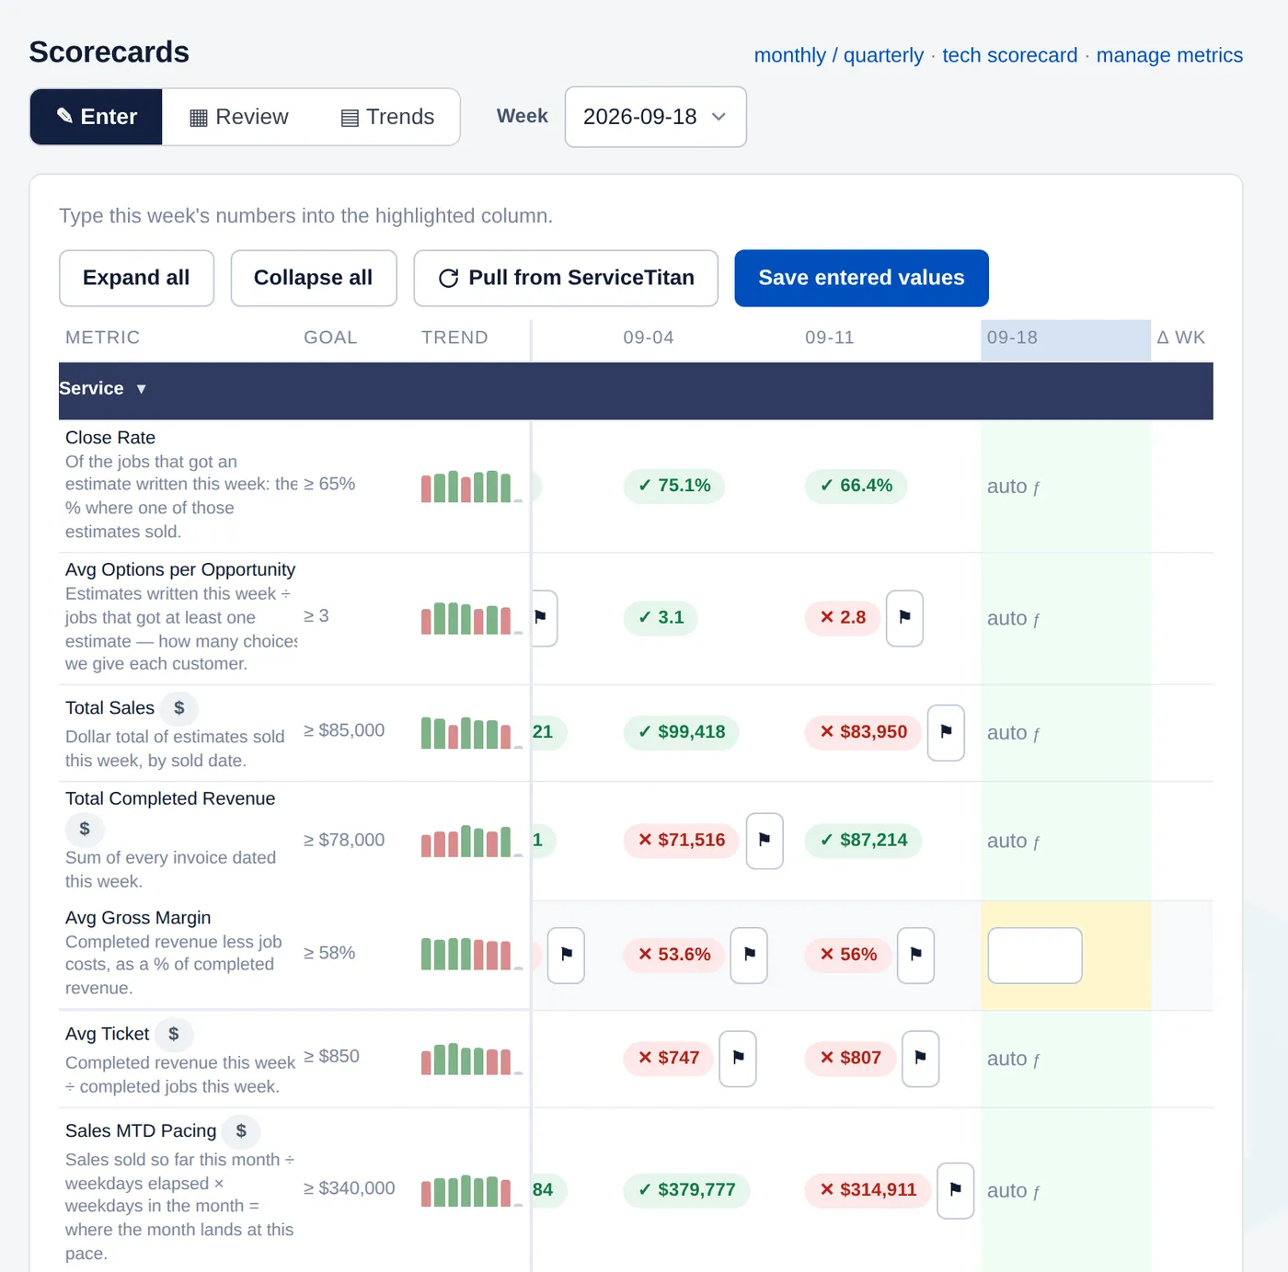Click the TREND column header
Screen dimensions: 1288x1272
pyautogui.click(x=454, y=338)
